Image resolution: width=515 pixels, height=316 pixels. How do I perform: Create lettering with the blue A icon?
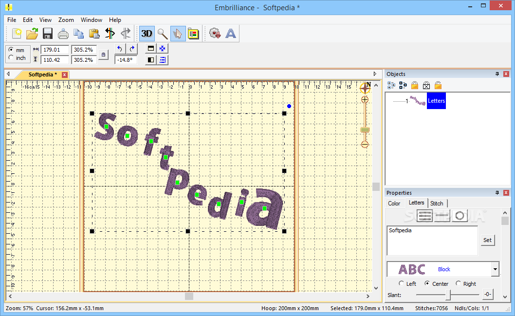pyautogui.click(x=231, y=34)
